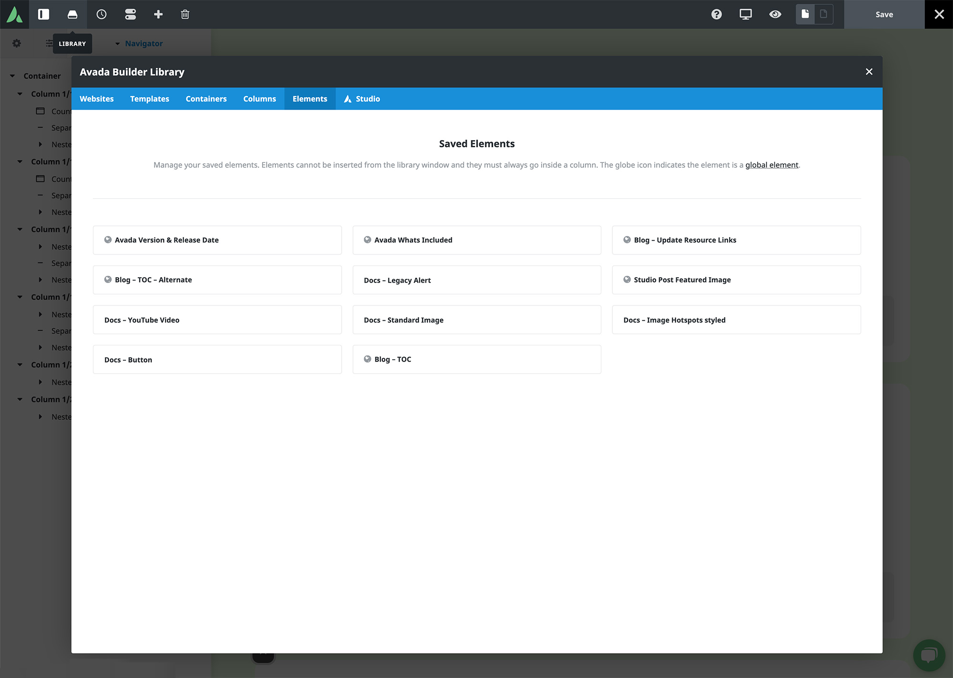Switch to the Templates tab
Image resolution: width=953 pixels, height=678 pixels.
[x=150, y=99]
